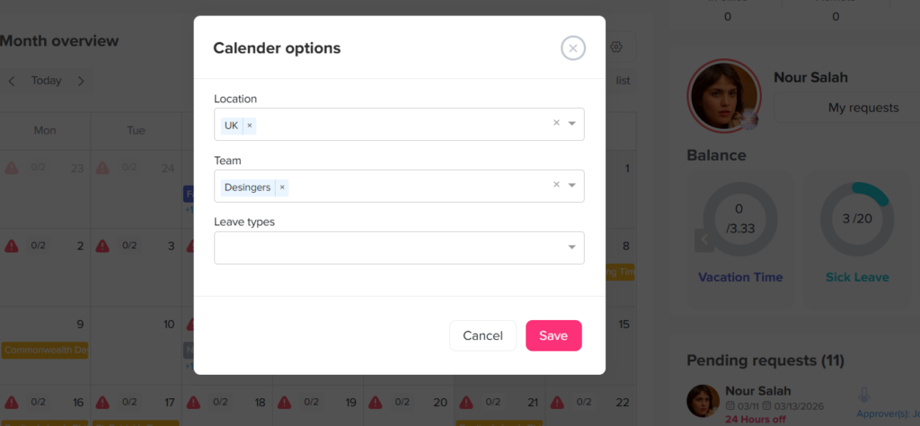Jump to Today in calendar
The width and height of the screenshot is (920, 426).
(x=46, y=81)
